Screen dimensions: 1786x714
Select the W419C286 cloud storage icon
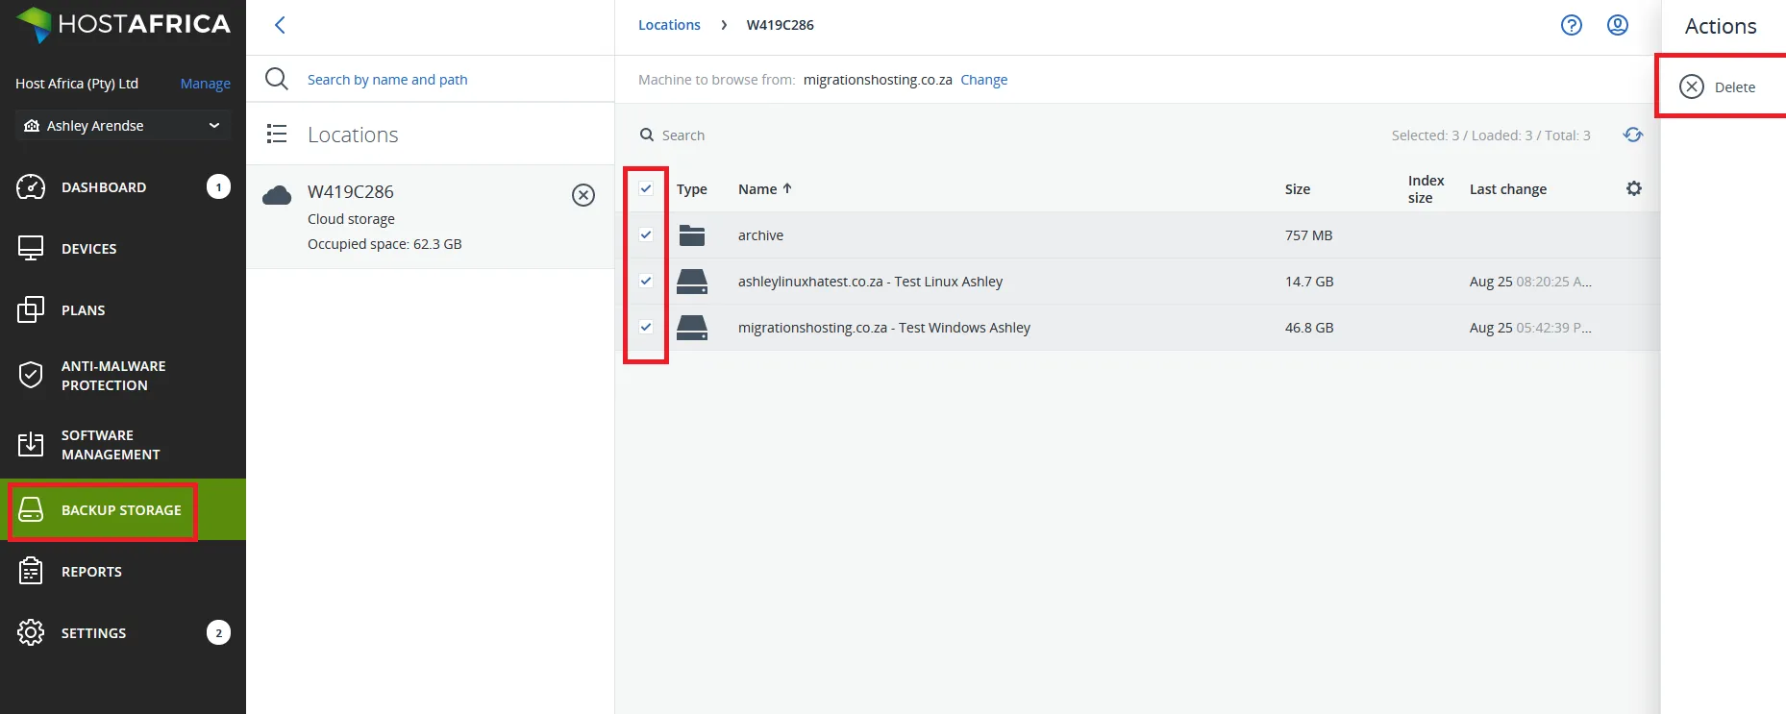277,195
